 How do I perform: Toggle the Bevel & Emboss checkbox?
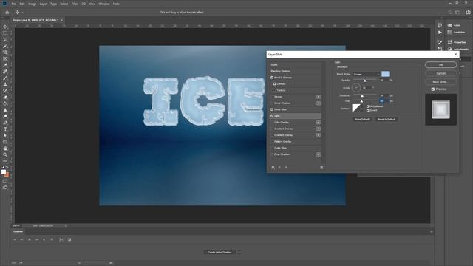point(272,78)
